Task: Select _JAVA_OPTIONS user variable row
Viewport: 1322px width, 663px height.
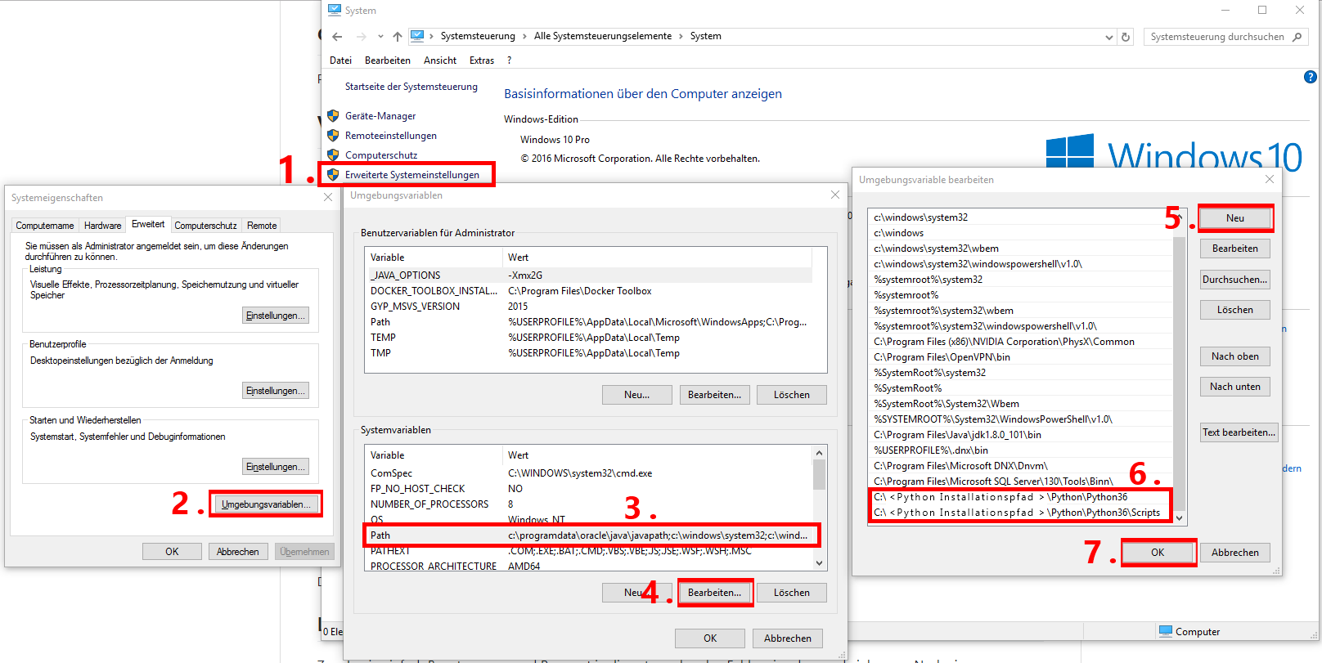Action: pos(590,276)
